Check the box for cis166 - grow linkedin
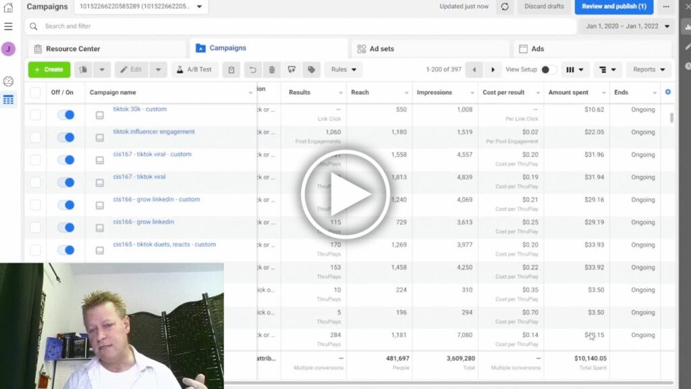Image resolution: width=691 pixels, height=389 pixels. 35,228
